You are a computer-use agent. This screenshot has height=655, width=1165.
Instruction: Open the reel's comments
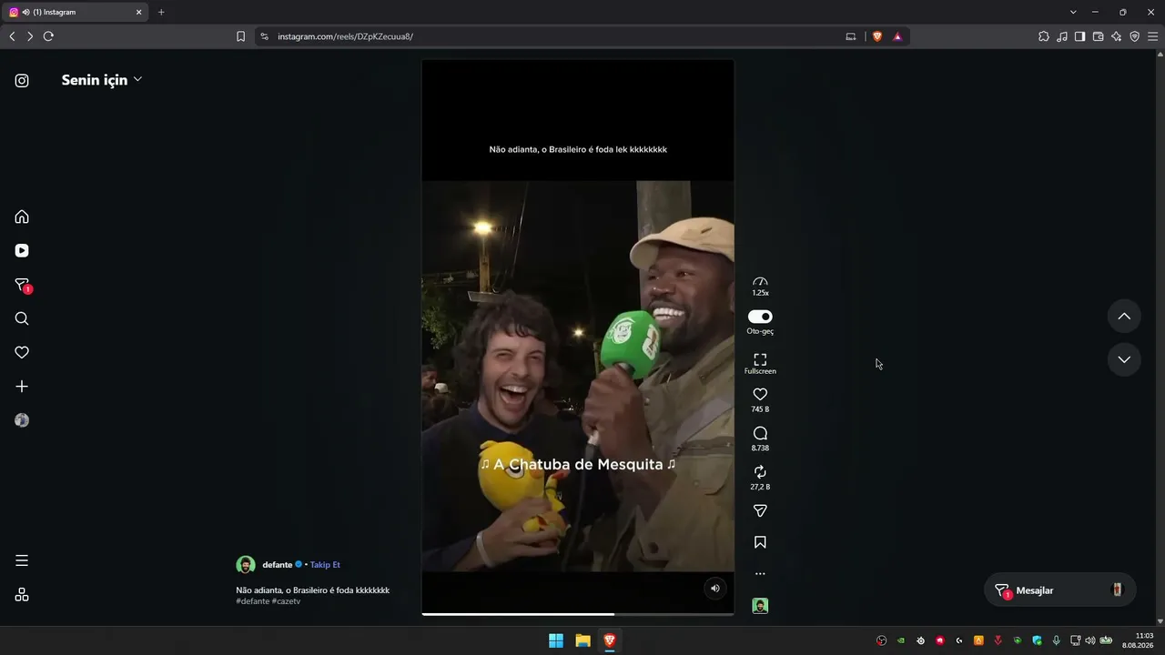pos(760,433)
